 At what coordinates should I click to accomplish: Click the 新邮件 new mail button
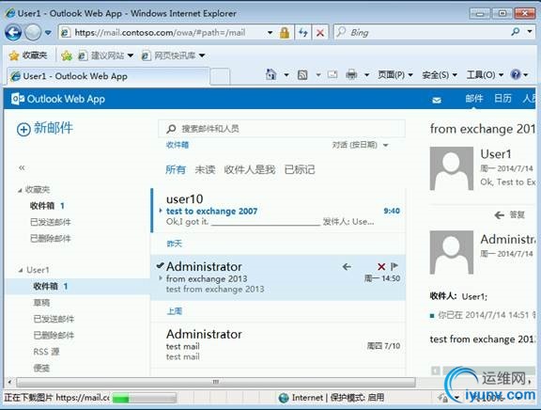click(45, 129)
